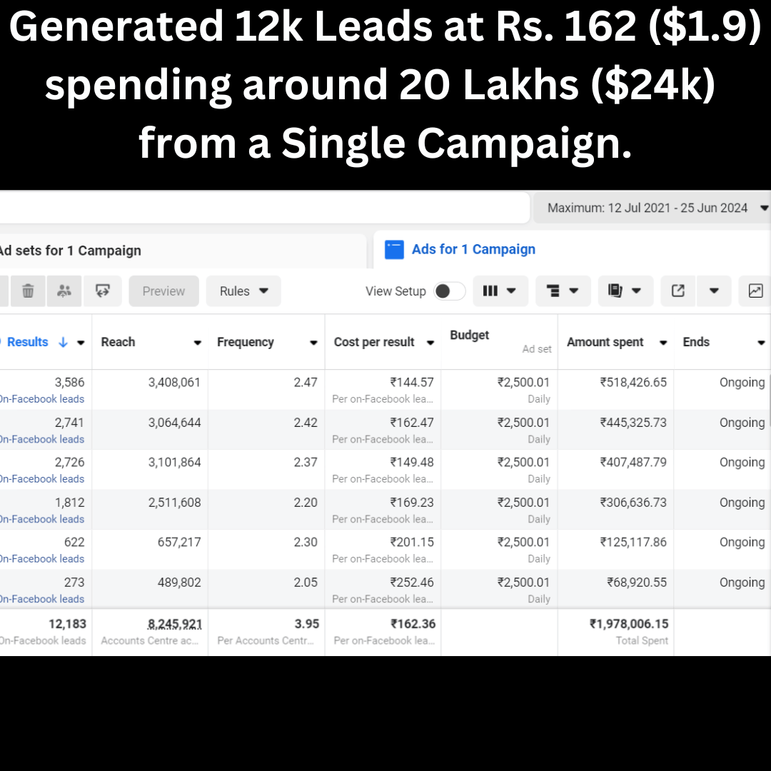Open the reports icon menu

(x=625, y=291)
